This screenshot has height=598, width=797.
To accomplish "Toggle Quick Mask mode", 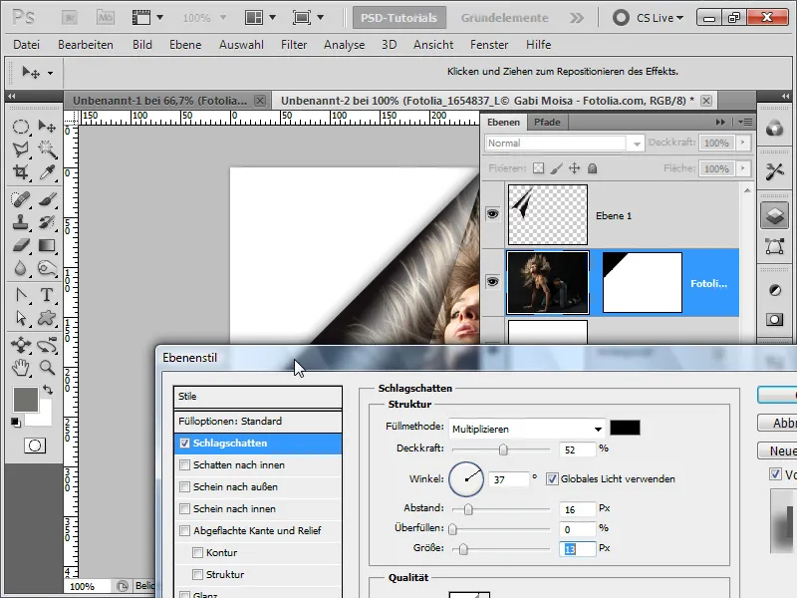I will point(35,446).
